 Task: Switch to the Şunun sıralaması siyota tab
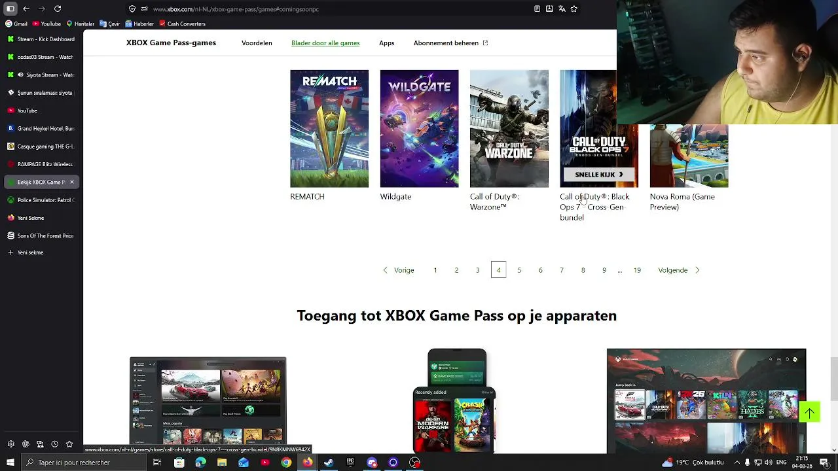pyautogui.click(x=41, y=93)
